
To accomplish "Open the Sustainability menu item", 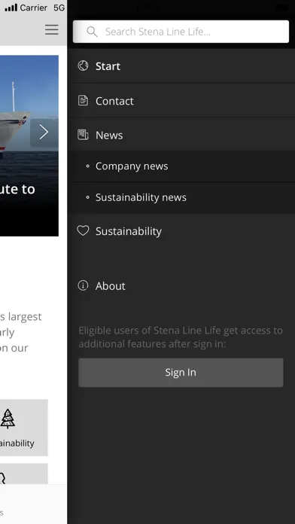I will pos(181,231).
